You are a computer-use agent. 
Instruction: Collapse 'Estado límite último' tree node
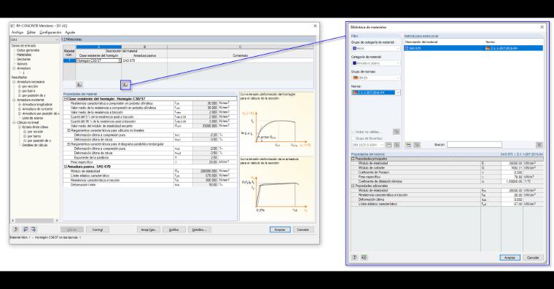click(x=20, y=127)
